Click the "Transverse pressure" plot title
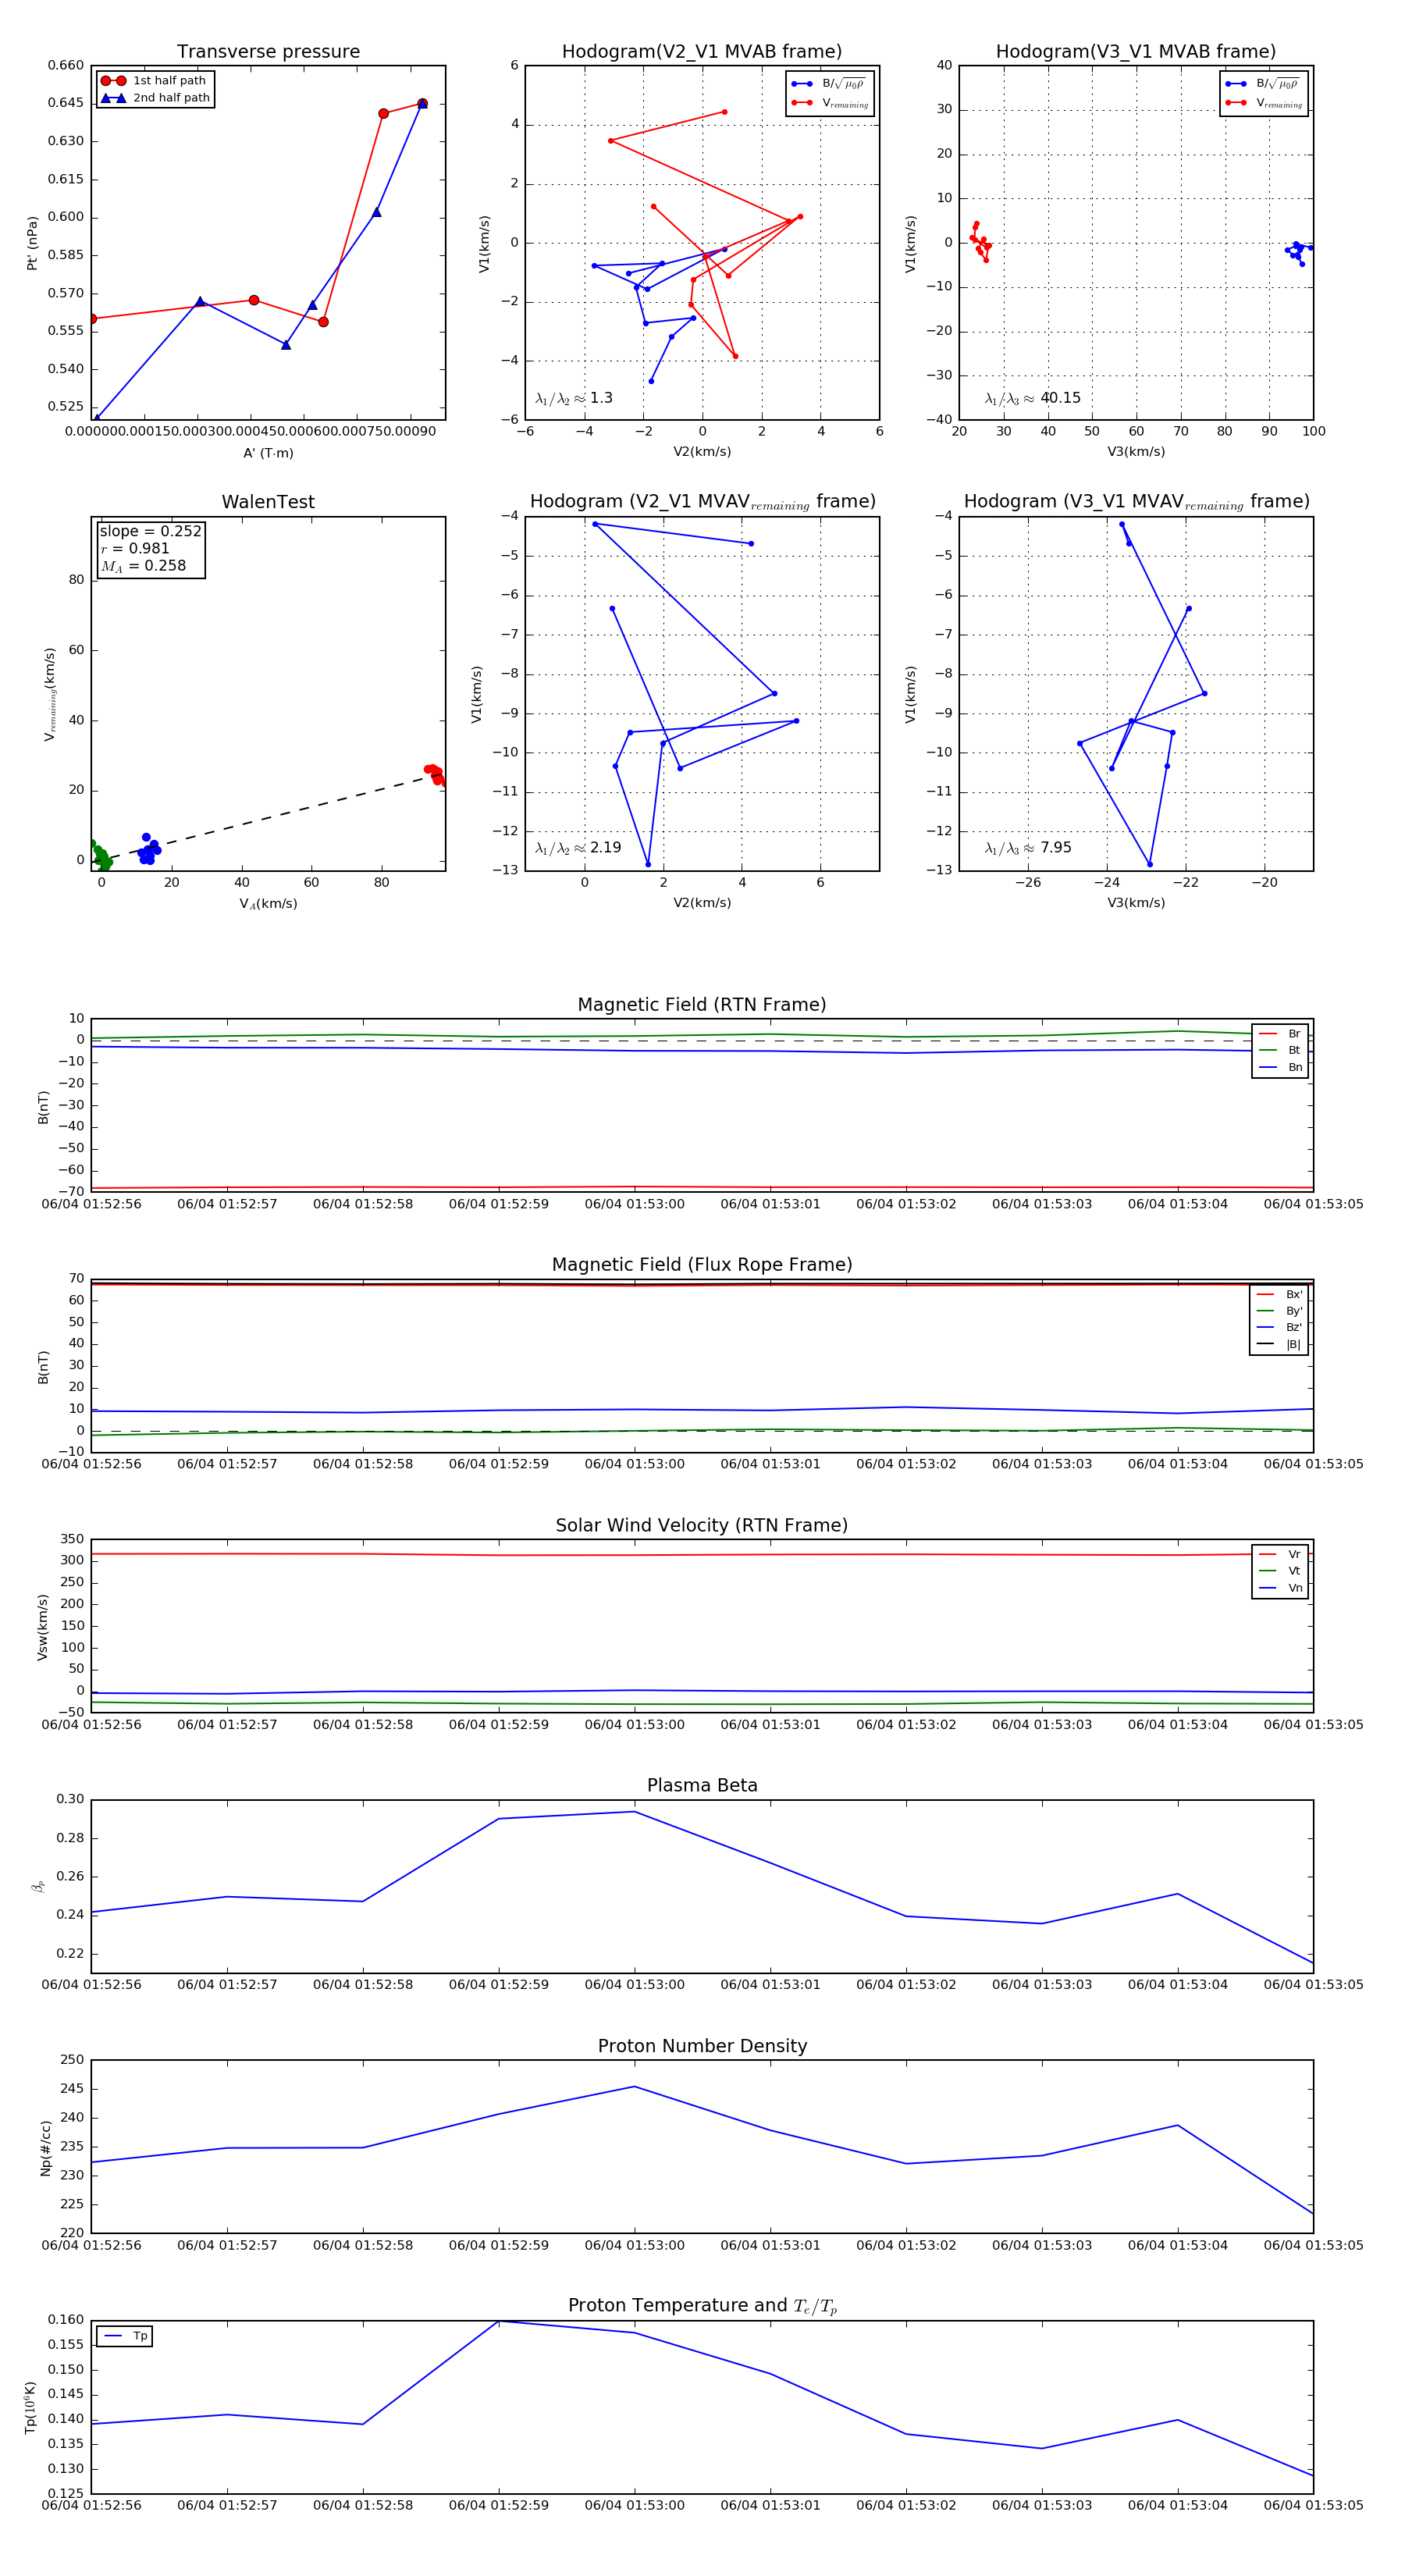 pos(268,52)
